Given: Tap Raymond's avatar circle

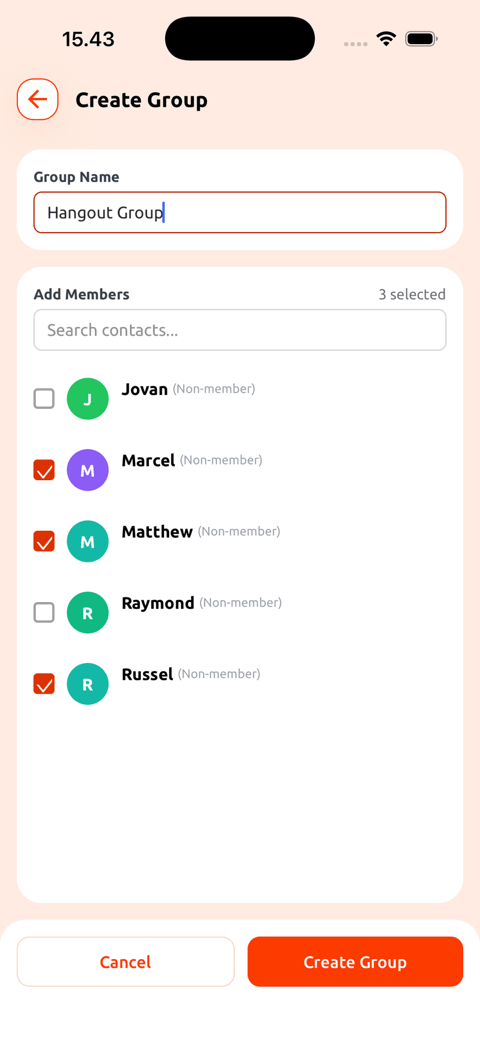Looking at the screenshot, I should click(88, 612).
